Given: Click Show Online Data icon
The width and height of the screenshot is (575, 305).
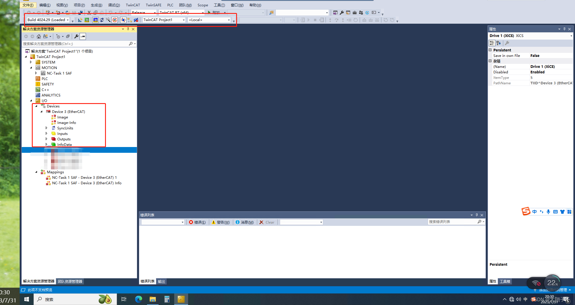Looking at the screenshot, I should [123, 20].
